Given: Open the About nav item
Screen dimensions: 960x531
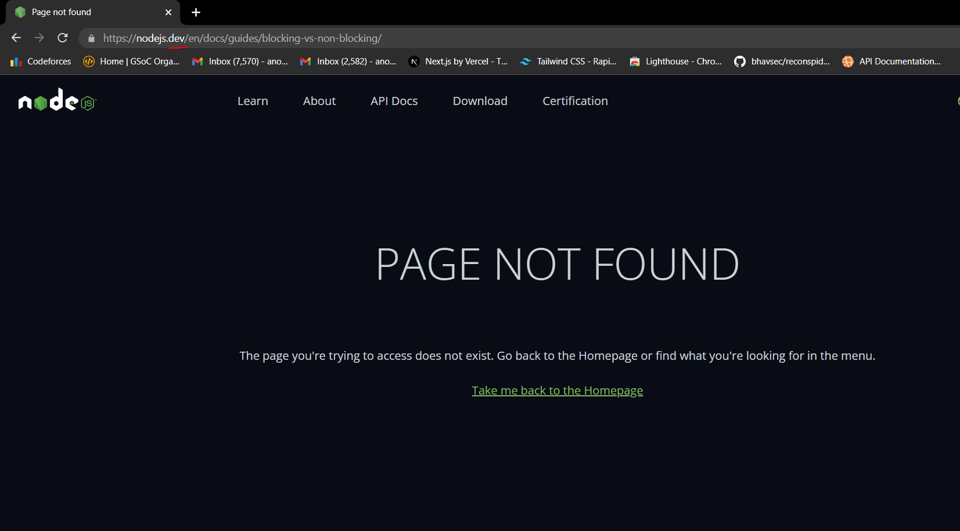Looking at the screenshot, I should 319,101.
